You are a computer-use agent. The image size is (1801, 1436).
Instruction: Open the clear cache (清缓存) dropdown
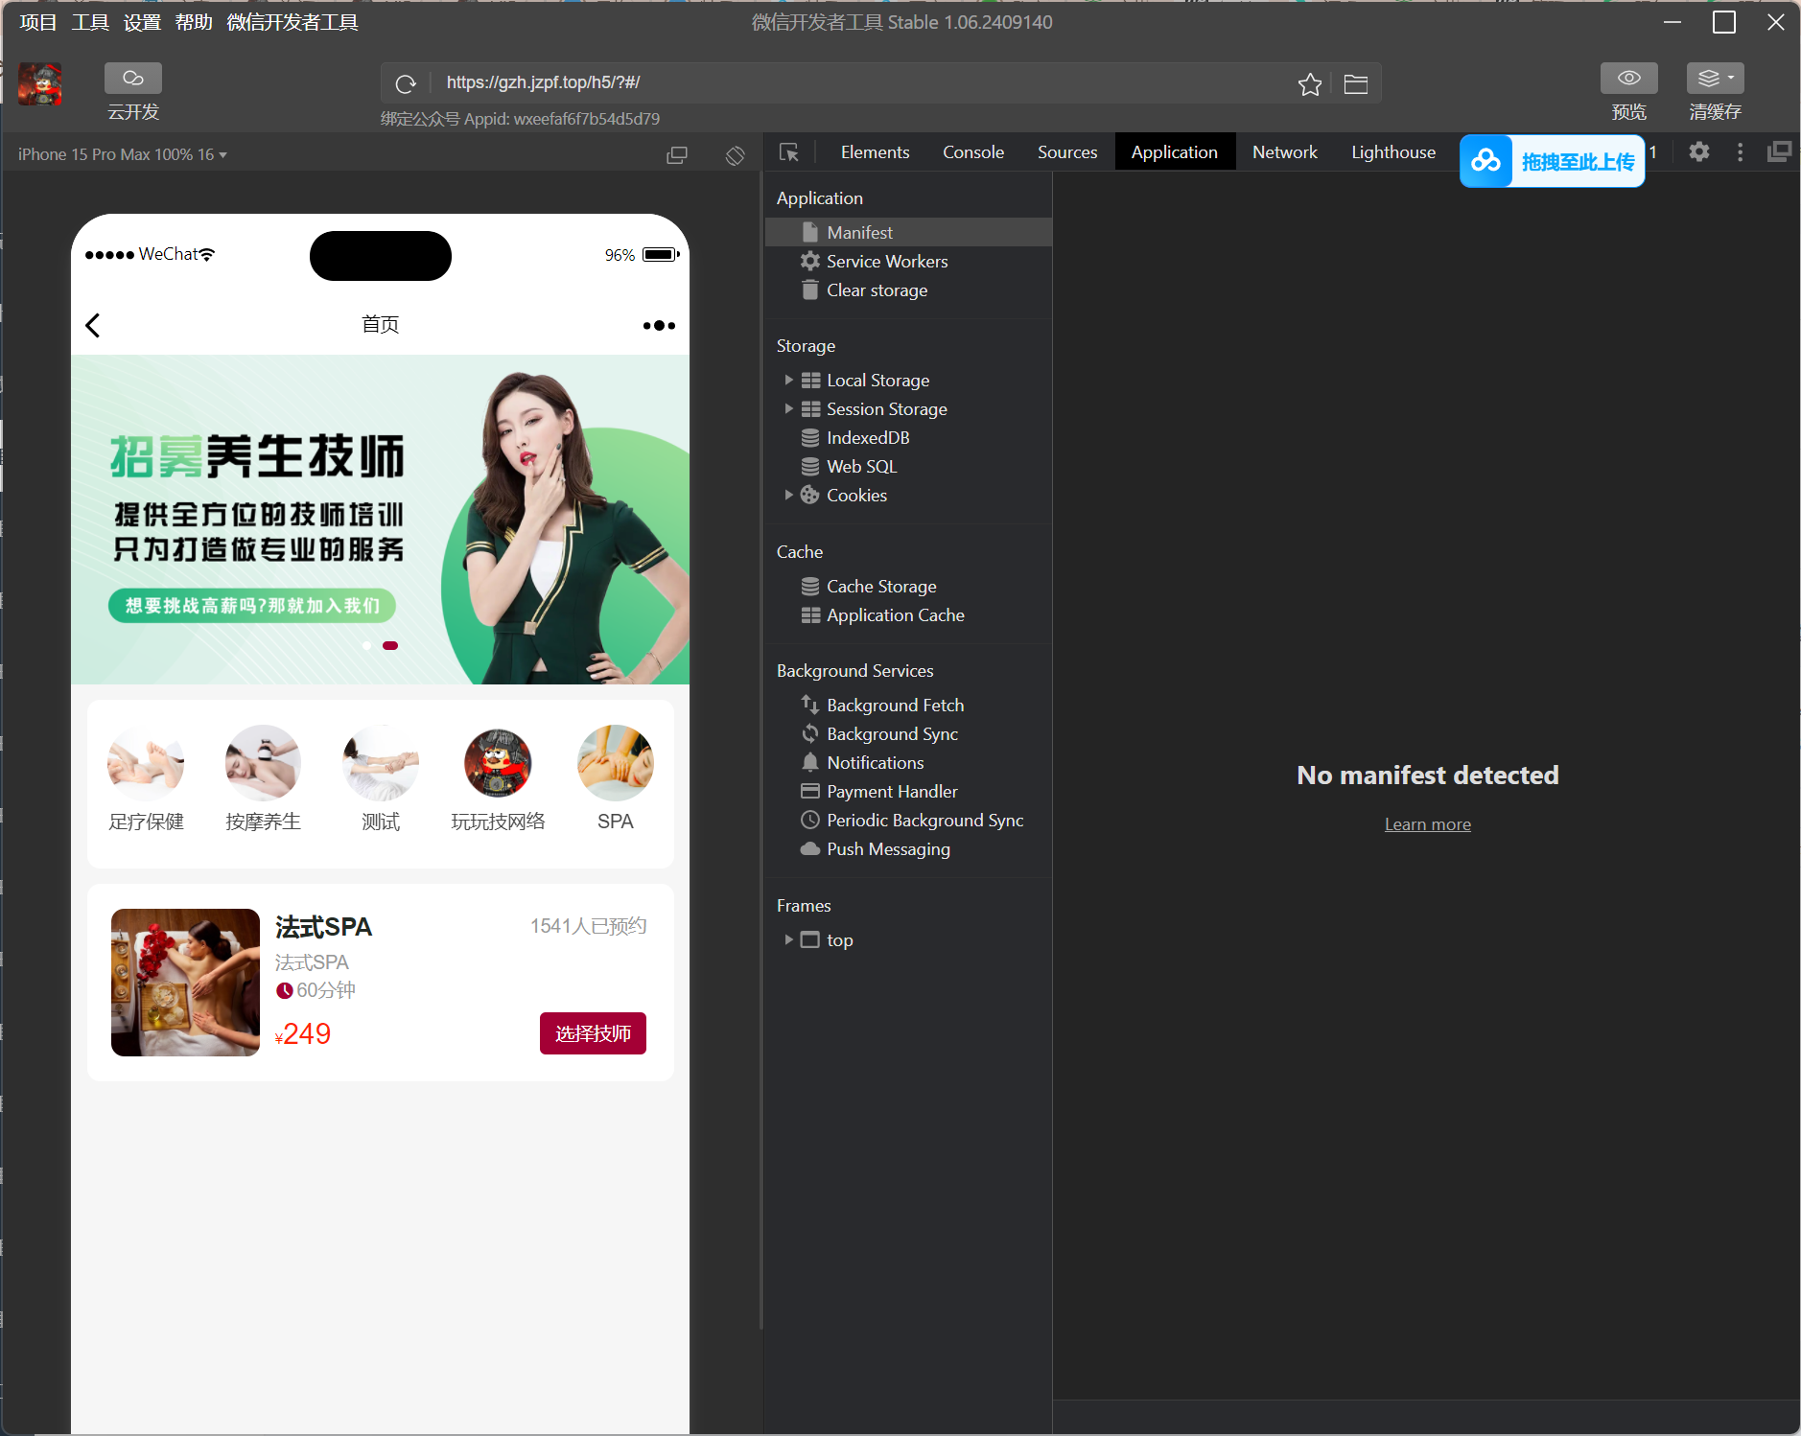(x=1715, y=79)
